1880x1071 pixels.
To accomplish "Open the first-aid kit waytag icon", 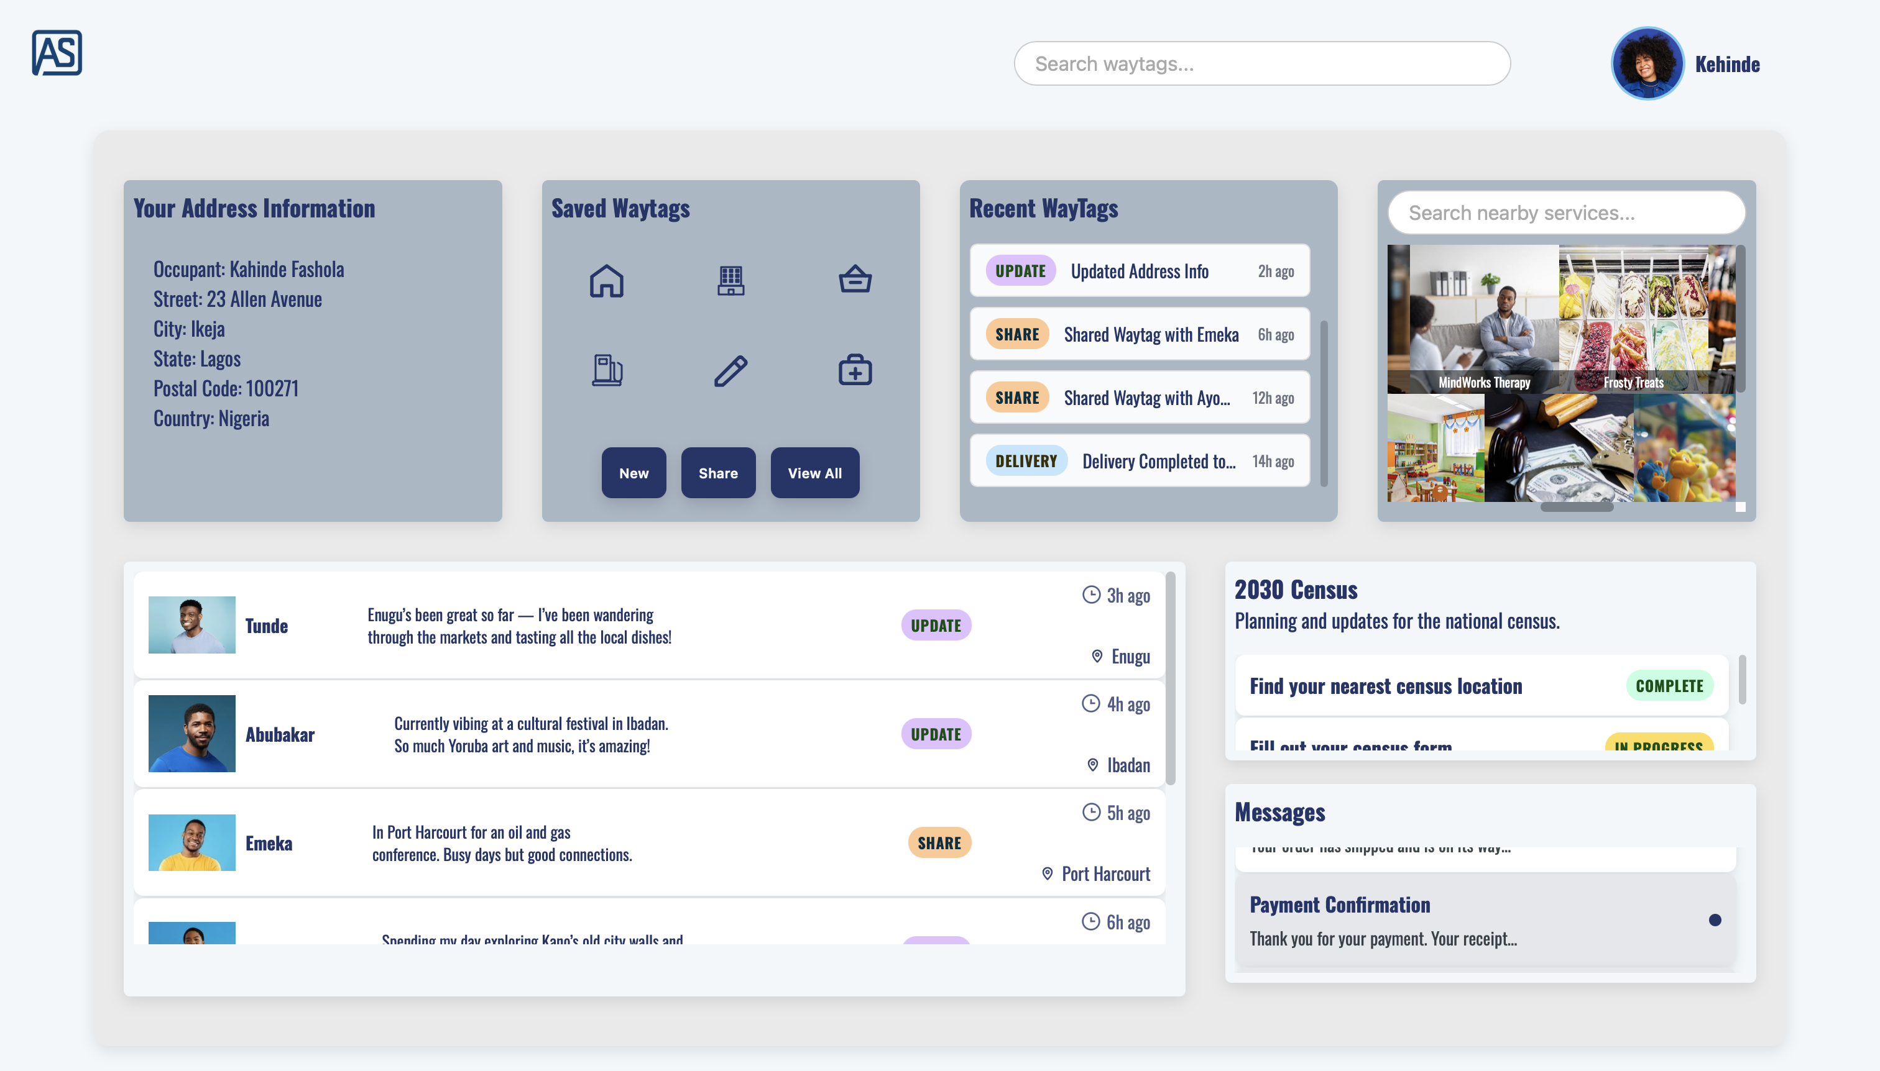I will coord(855,371).
